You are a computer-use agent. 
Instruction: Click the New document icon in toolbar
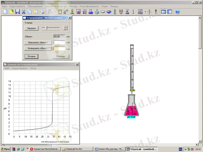(5, 12)
